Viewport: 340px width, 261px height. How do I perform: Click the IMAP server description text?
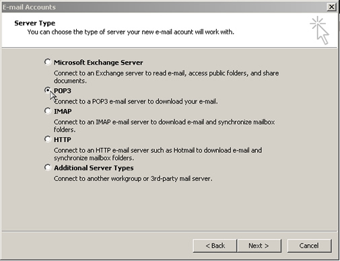point(164,126)
